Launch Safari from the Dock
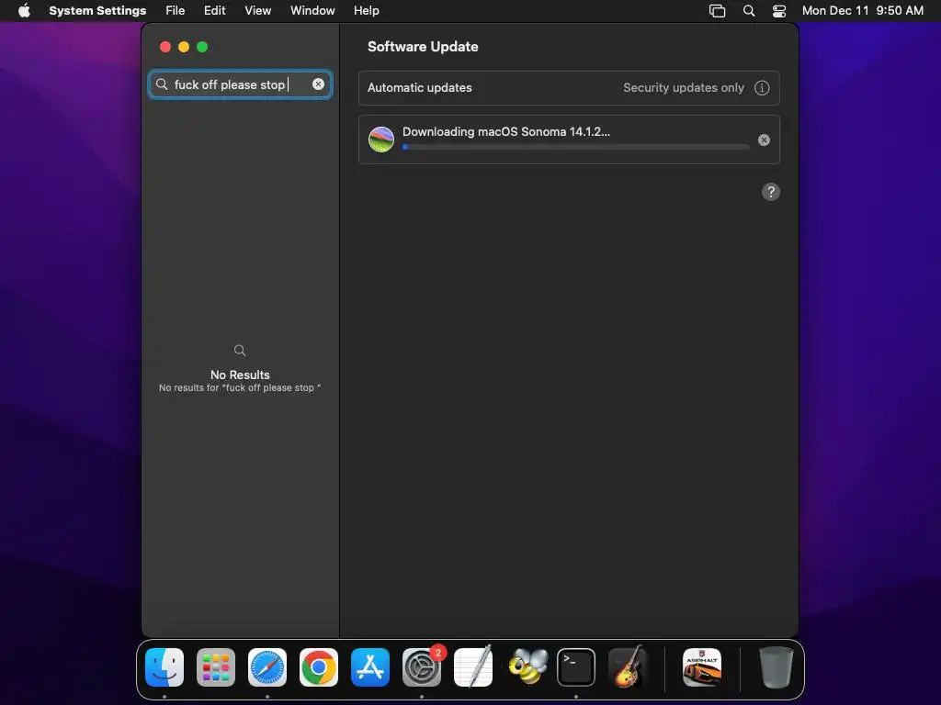Image resolution: width=941 pixels, height=705 pixels. point(267,667)
